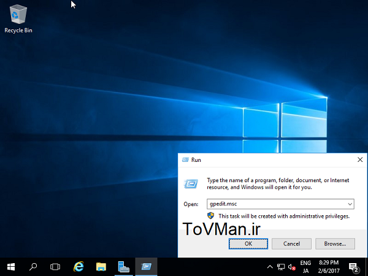The image size is (368, 276).
Task: Open the Windows Start menu
Action: coord(11,267)
